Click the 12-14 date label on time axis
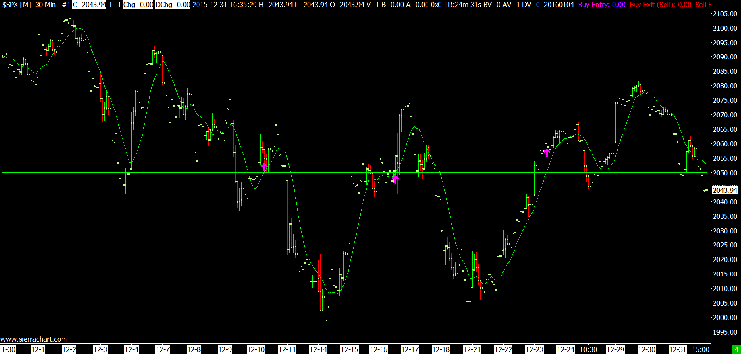Image resolution: width=741 pixels, height=354 pixels. pyautogui.click(x=318, y=349)
